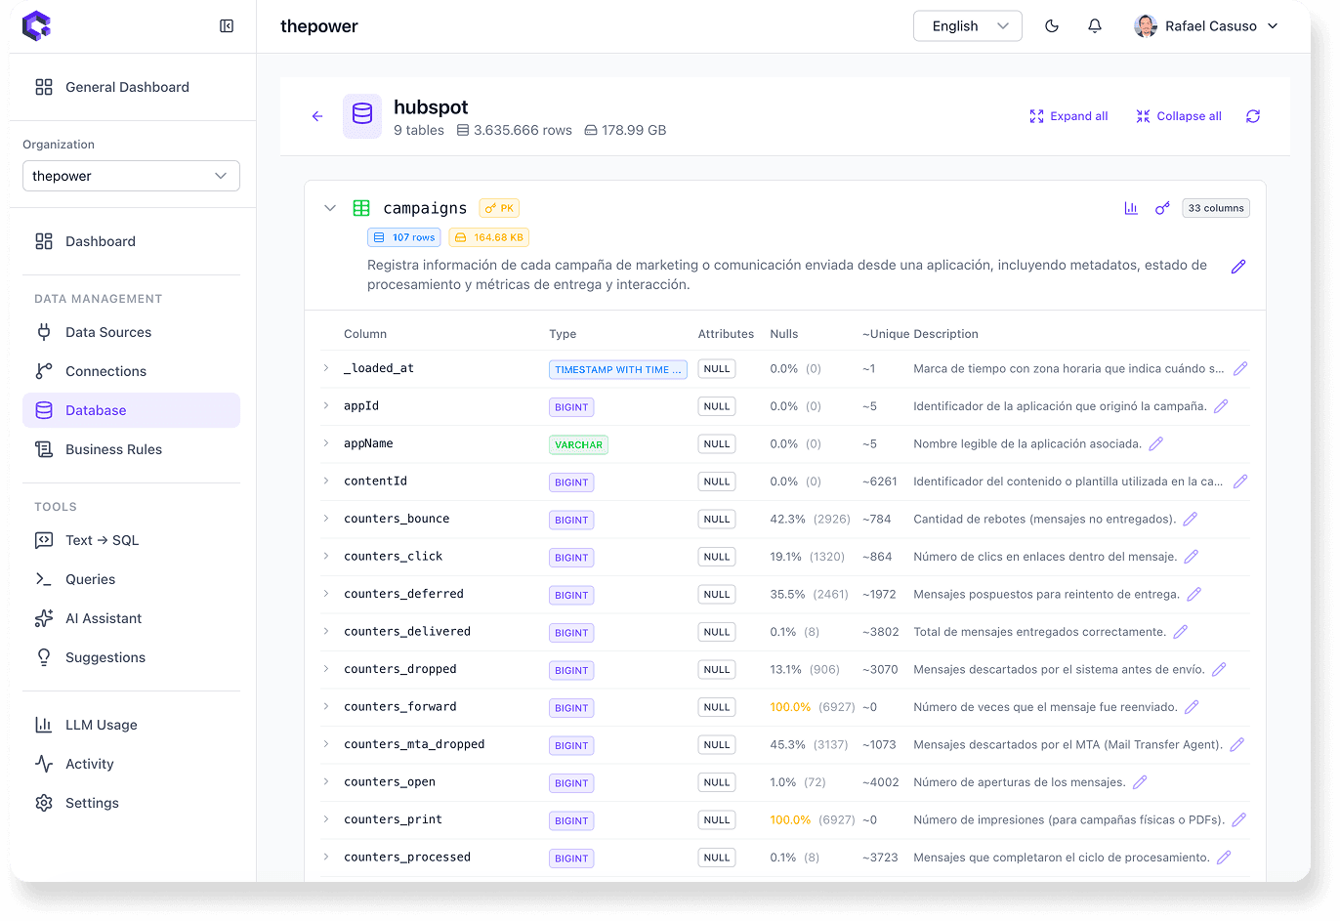1340x921 pixels.
Task: Collapse the campaigns table section
Action: 330,208
